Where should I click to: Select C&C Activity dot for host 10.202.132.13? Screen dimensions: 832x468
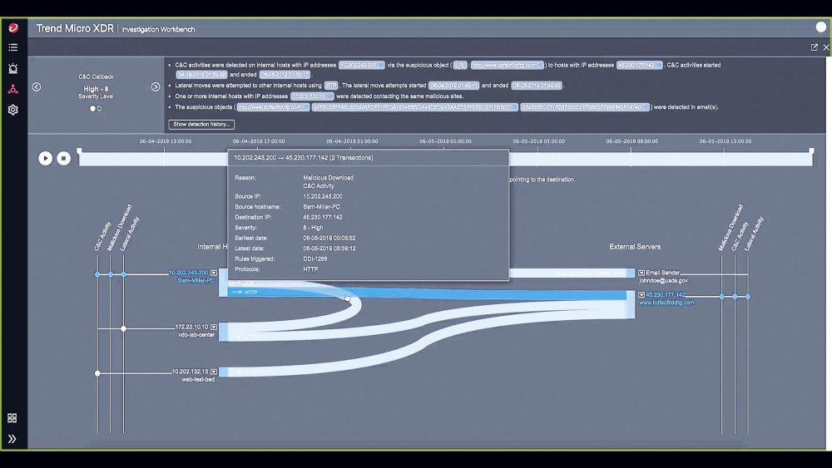point(97,373)
